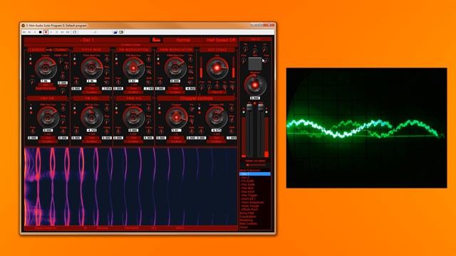Click the Play arrow in the toolbar

click(51, 32)
